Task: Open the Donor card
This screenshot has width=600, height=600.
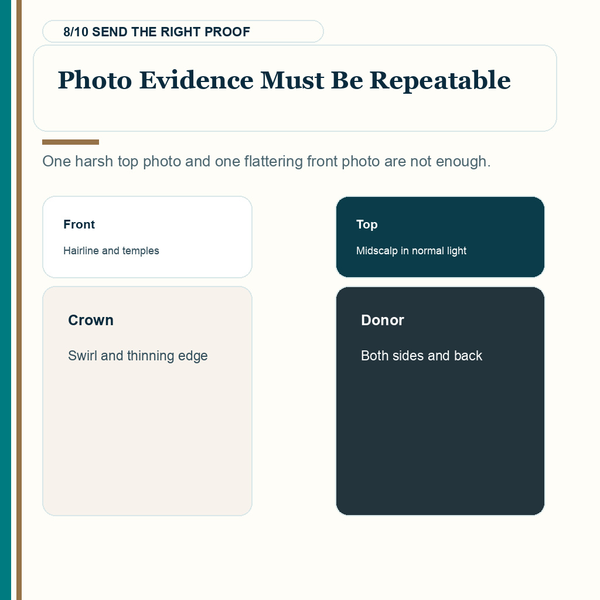Action: point(440,401)
